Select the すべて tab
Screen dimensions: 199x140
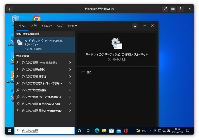(23, 26)
